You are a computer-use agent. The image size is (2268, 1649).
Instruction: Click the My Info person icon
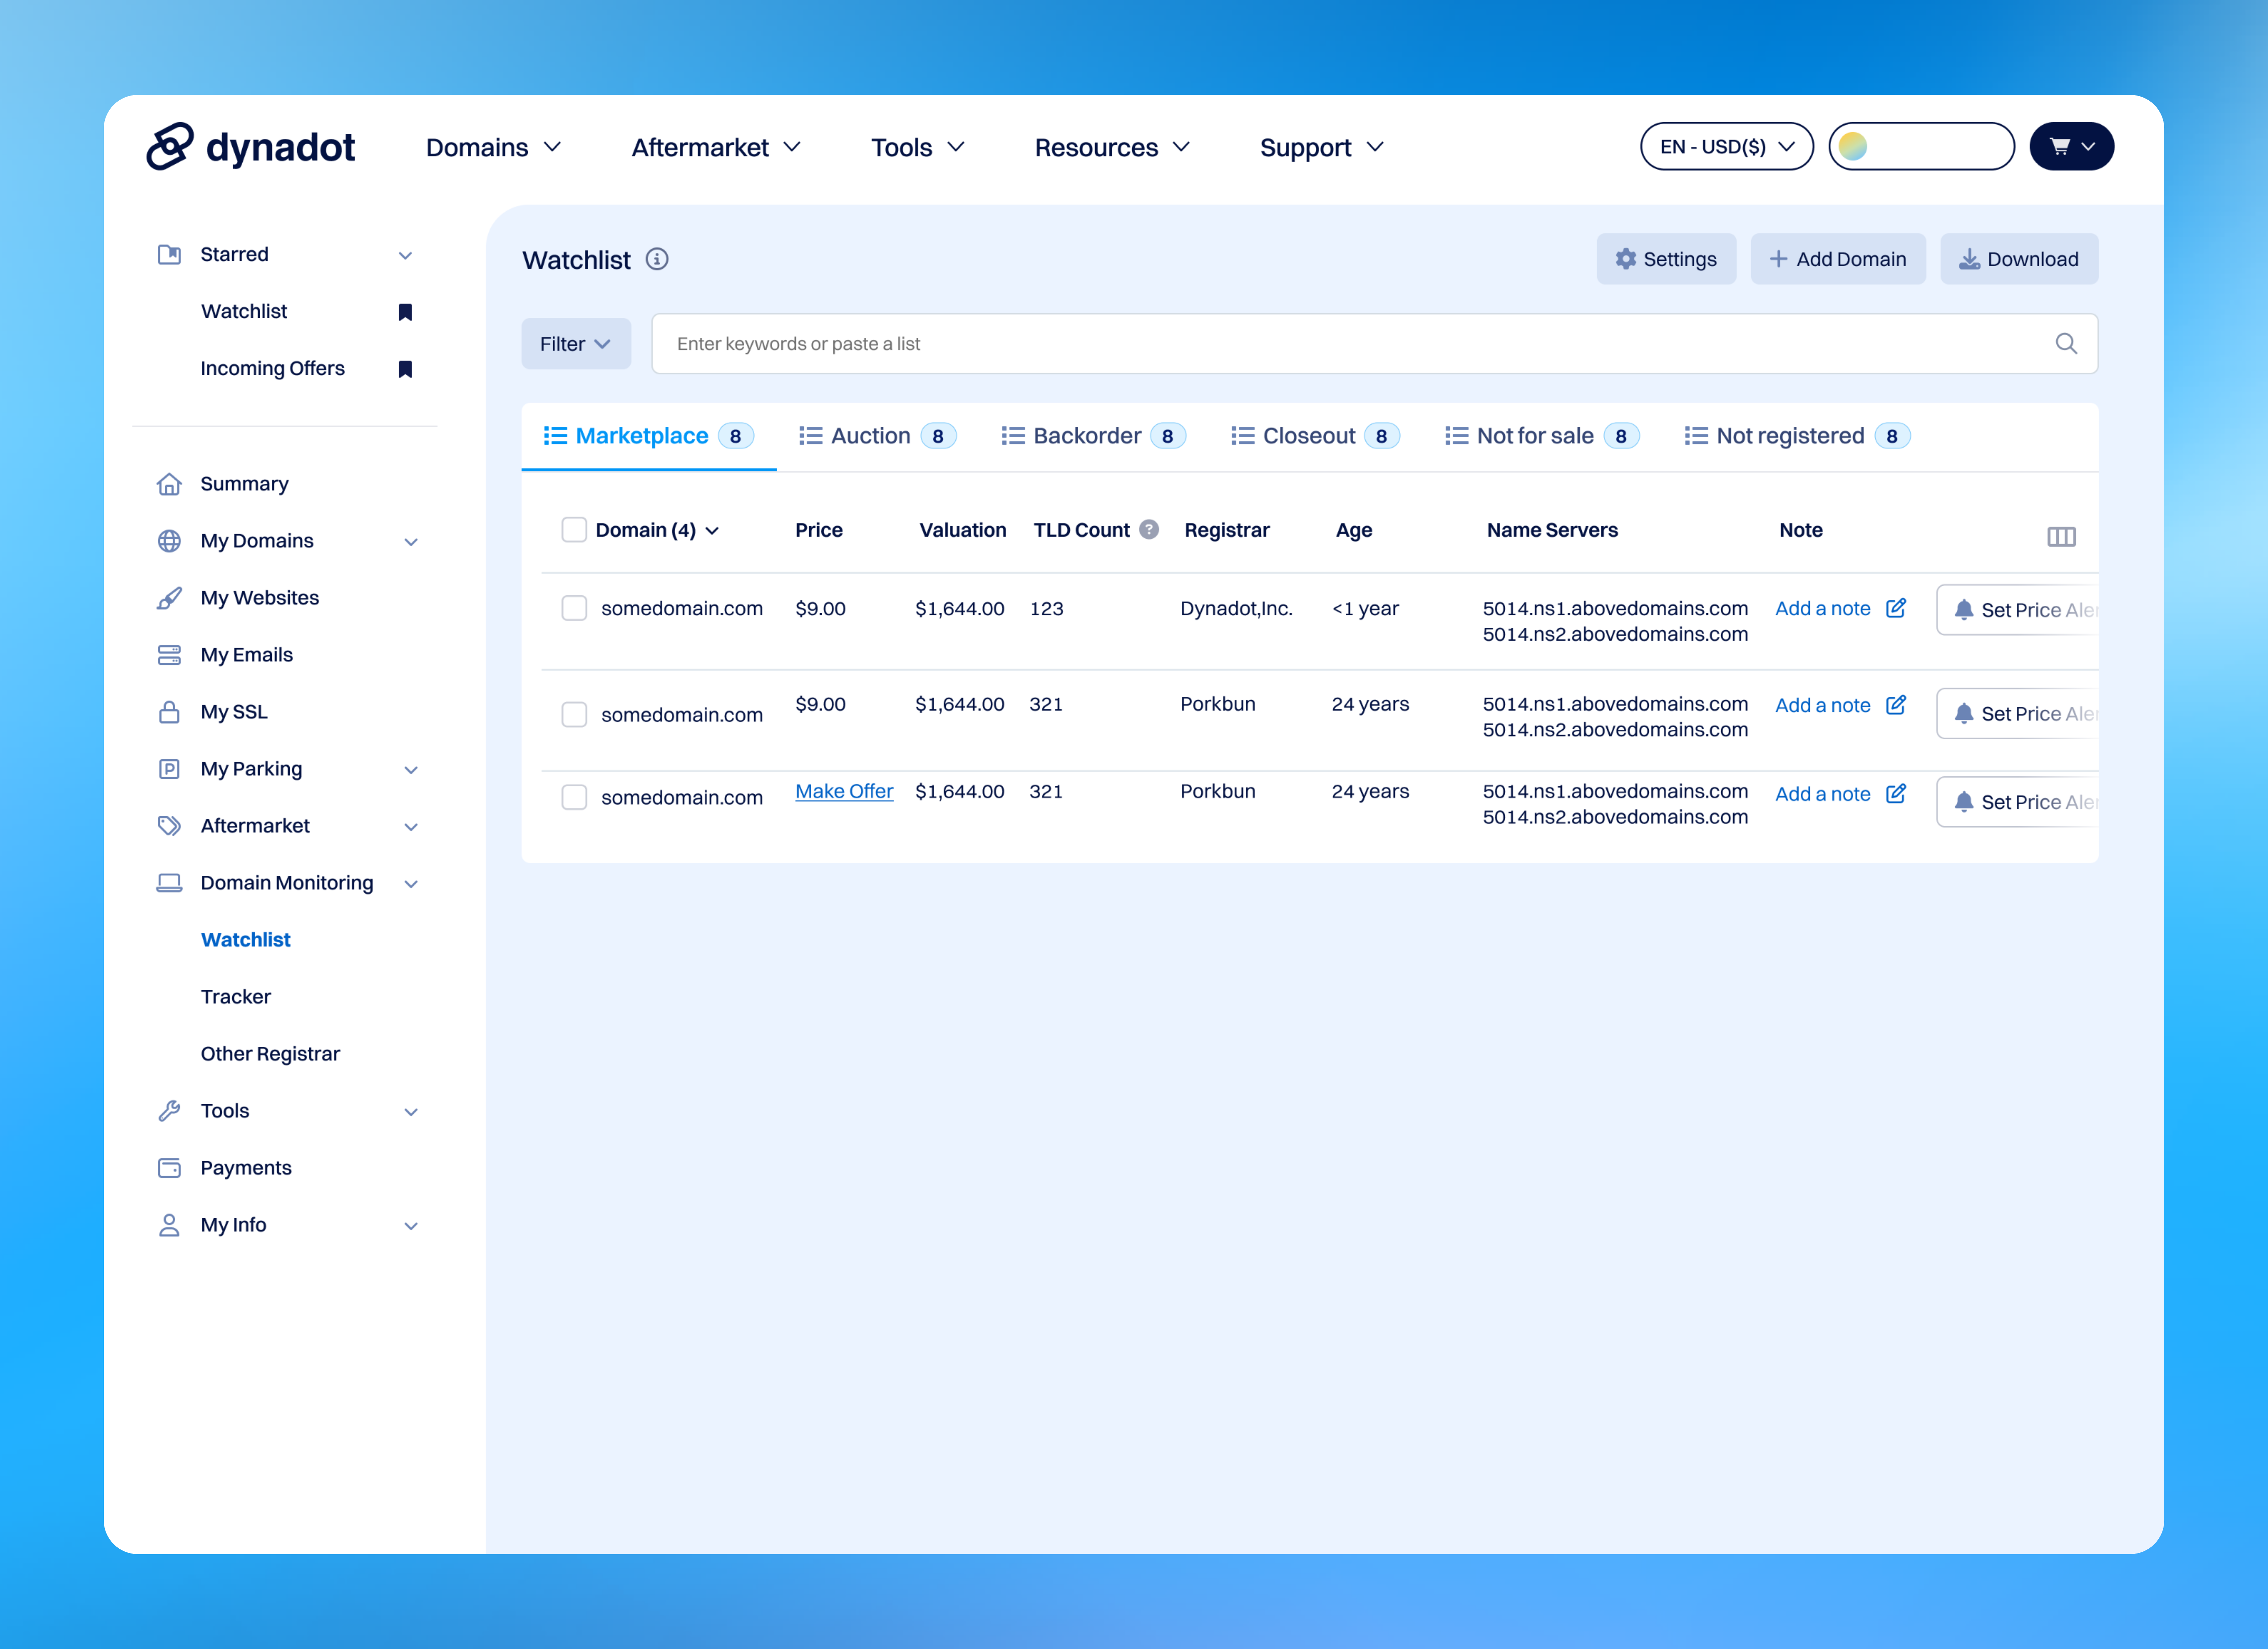[169, 1225]
